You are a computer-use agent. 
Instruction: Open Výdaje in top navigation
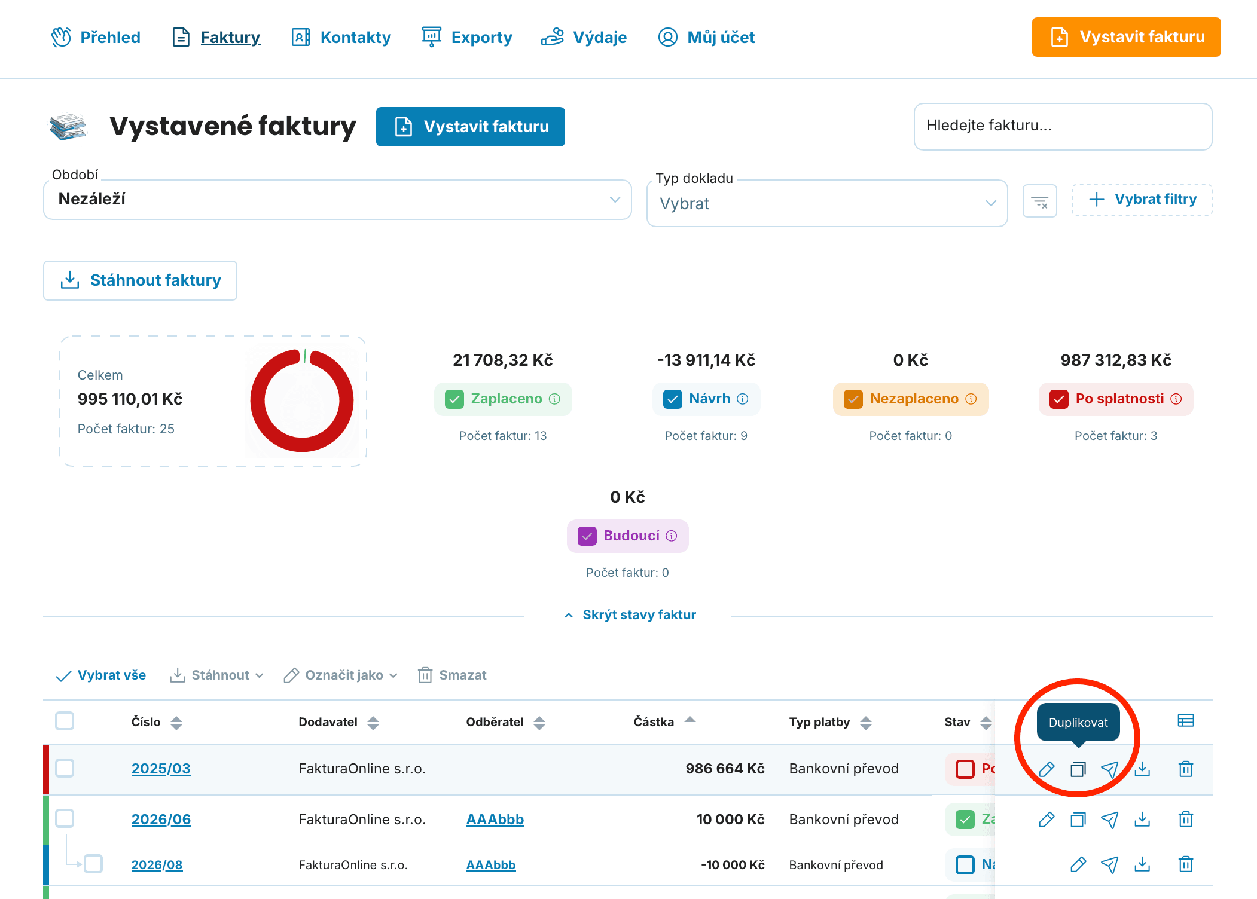click(584, 37)
